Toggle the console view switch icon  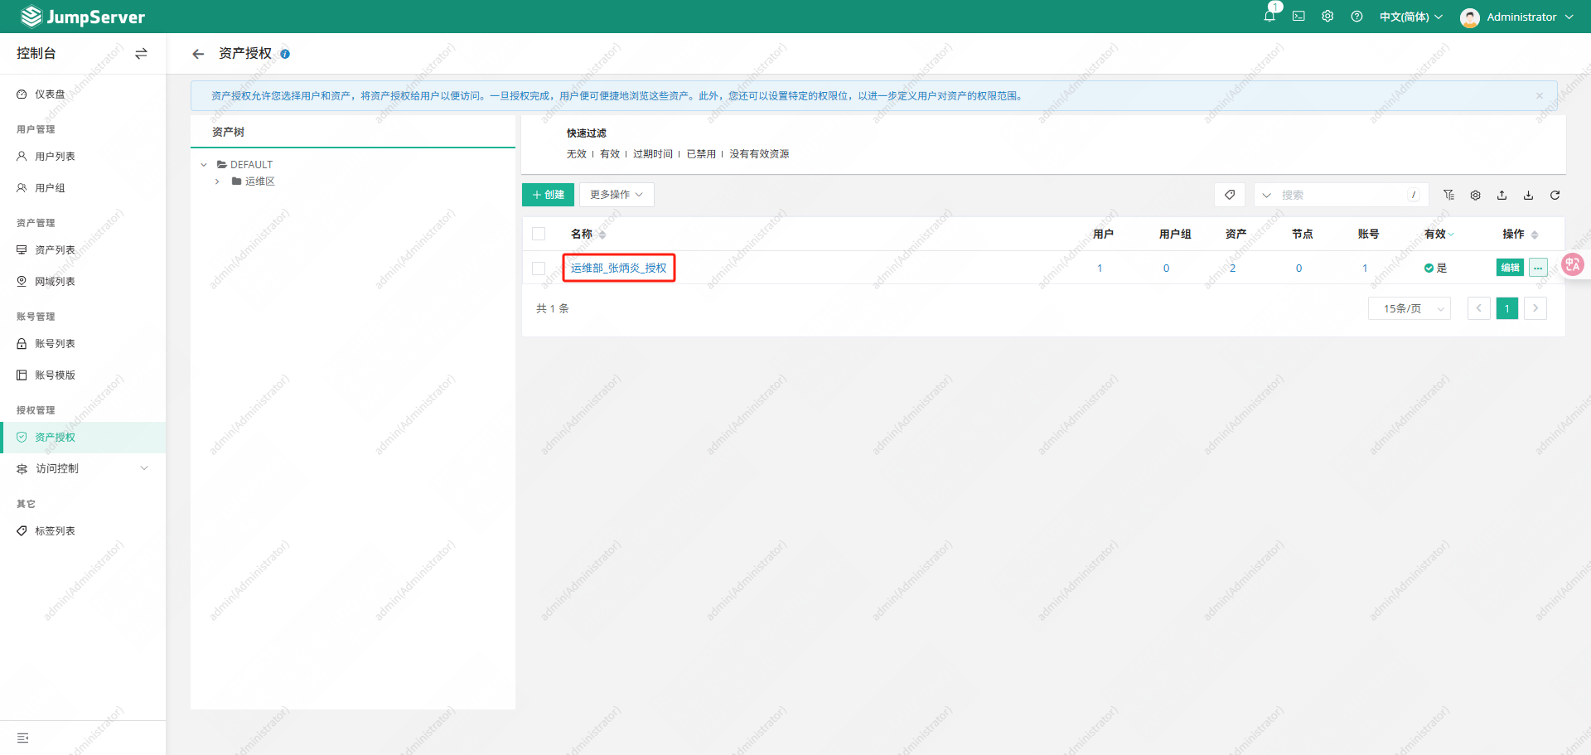point(141,53)
